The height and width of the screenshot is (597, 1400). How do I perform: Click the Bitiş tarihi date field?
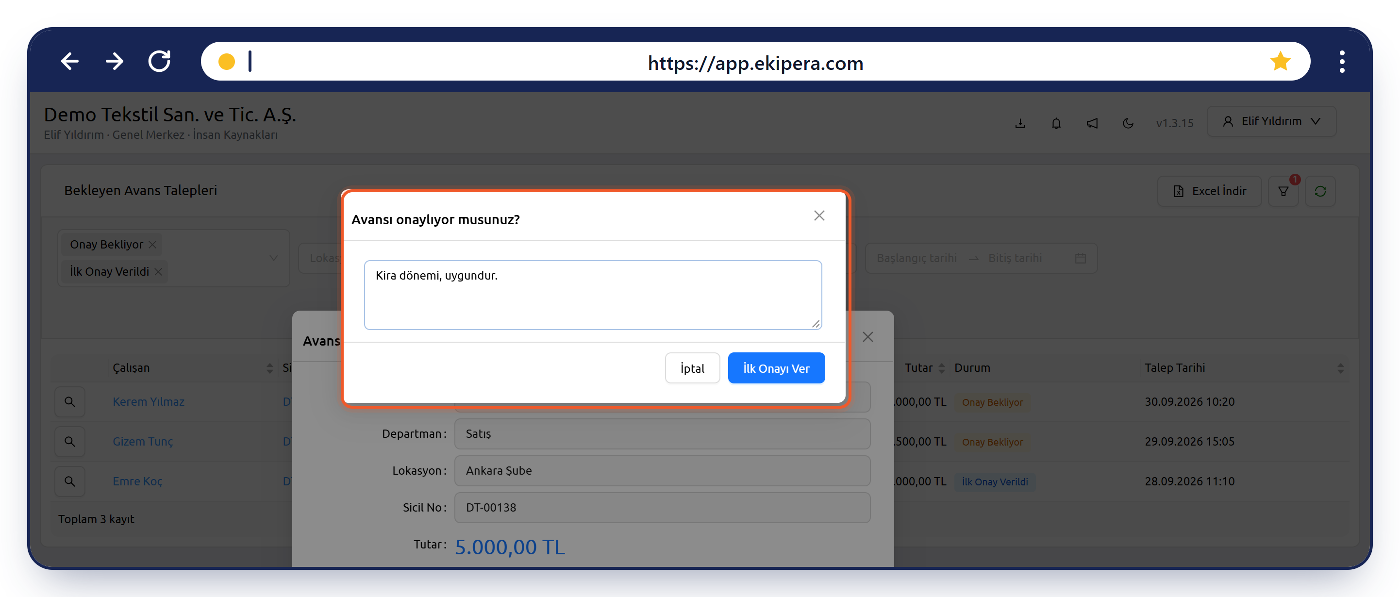pyautogui.click(x=1015, y=258)
